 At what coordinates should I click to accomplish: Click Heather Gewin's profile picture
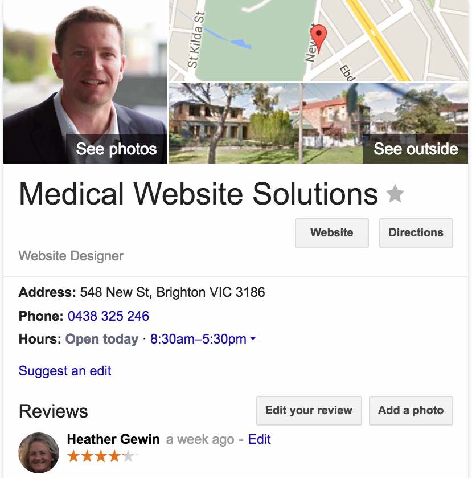point(39,452)
